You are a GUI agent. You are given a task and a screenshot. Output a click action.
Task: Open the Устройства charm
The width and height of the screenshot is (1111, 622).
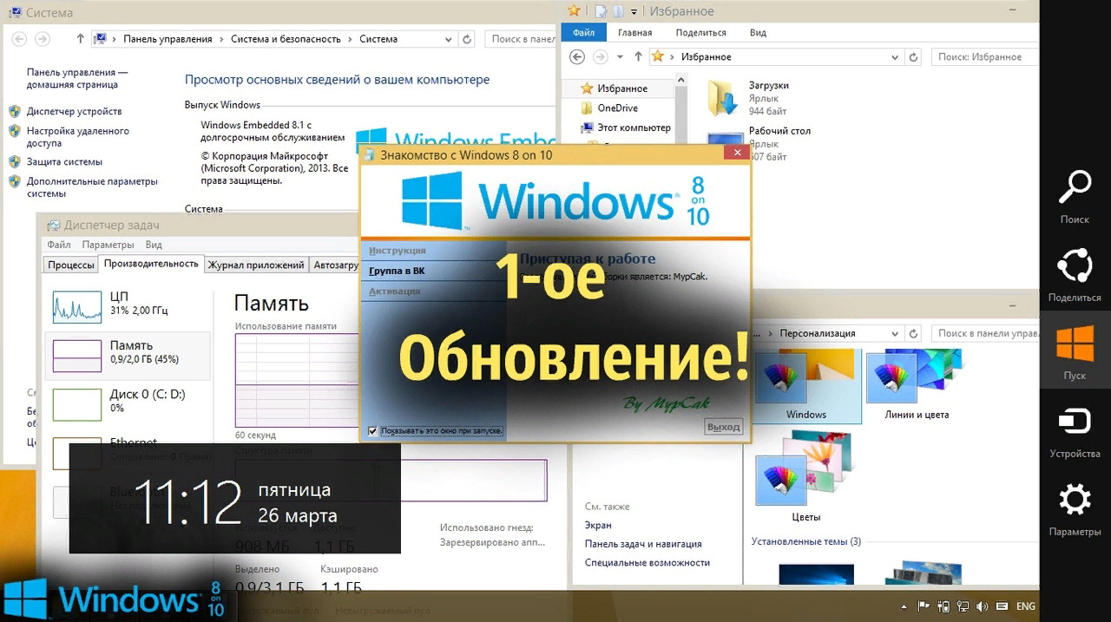click(x=1075, y=432)
